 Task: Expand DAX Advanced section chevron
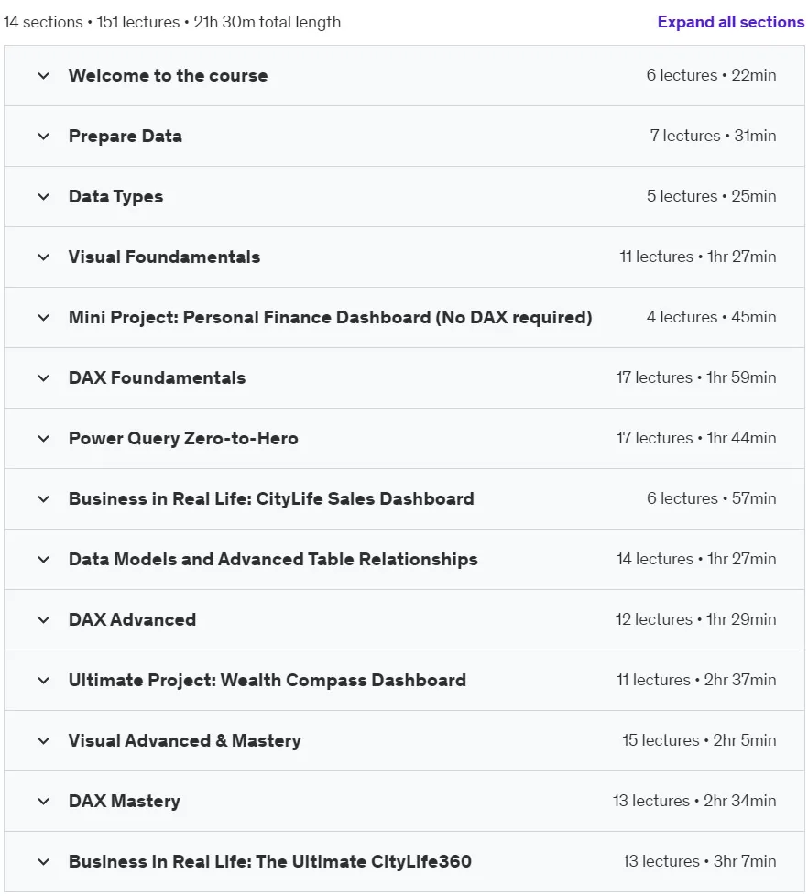[x=43, y=620]
